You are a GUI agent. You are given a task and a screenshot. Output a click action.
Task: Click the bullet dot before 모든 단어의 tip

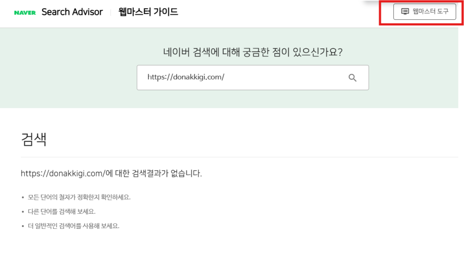click(x=23, y=198)
